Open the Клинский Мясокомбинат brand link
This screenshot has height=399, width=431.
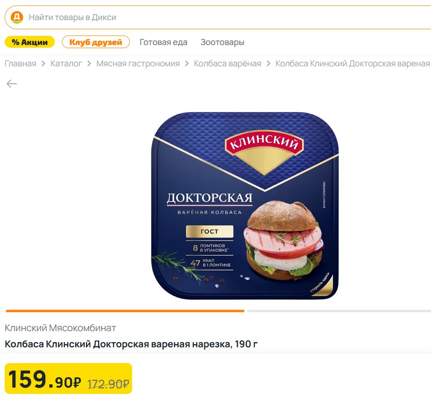click(60, 328)
